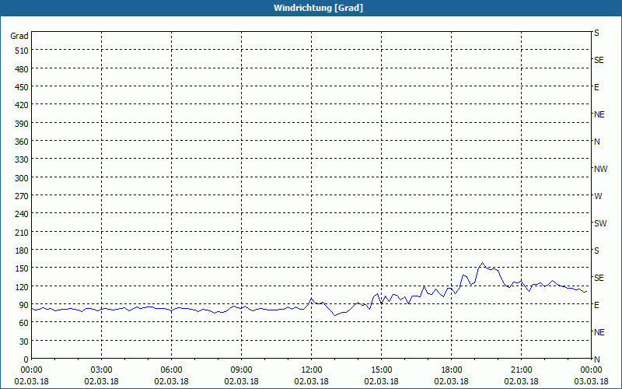This screenshot has height=389, width=622.
Task: Click the 18:00 time axis label
Action: tap(452, 370)
